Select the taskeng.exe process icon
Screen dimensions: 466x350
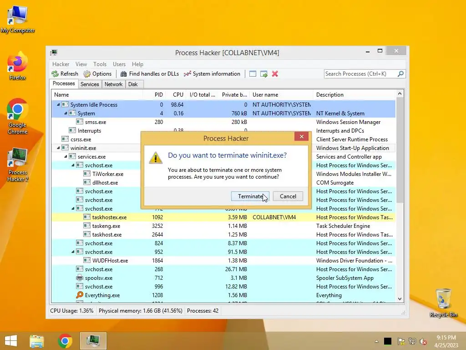pos(87,225)
